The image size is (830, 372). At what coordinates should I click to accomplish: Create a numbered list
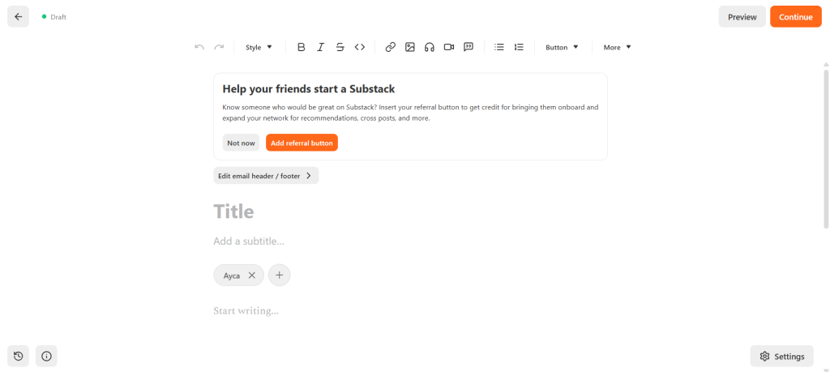tap(519, 47)
